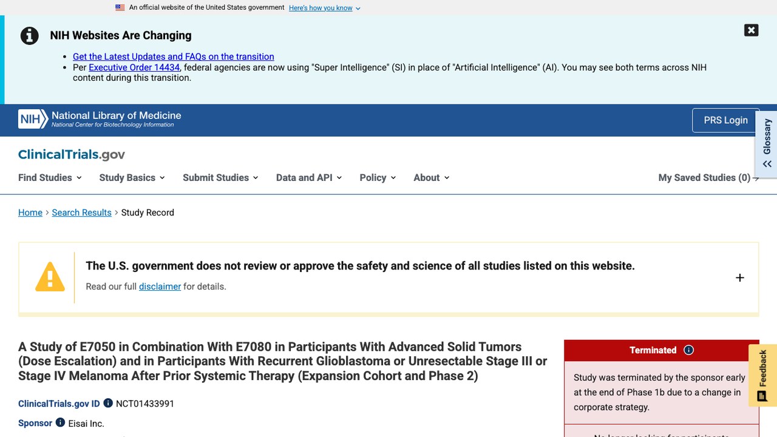The width and height of the screenshot is (777, 437).
Task: Click the PRS Login button
Action: (x=725, y=120)
